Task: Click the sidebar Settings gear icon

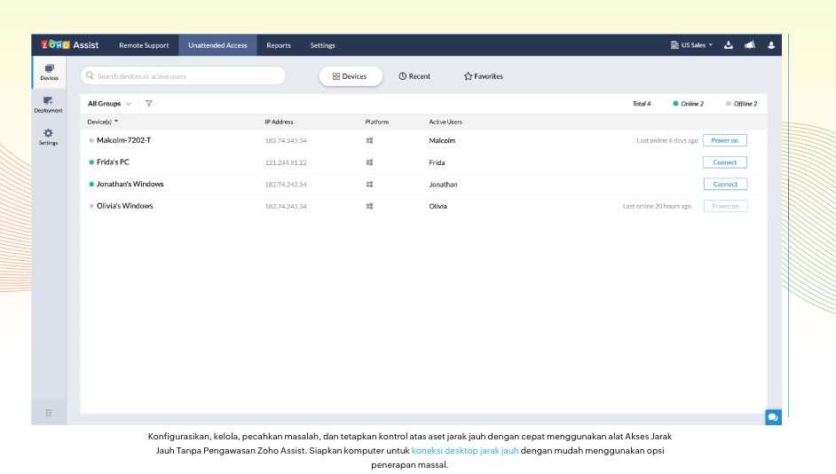Action: [x=49, y=135]
